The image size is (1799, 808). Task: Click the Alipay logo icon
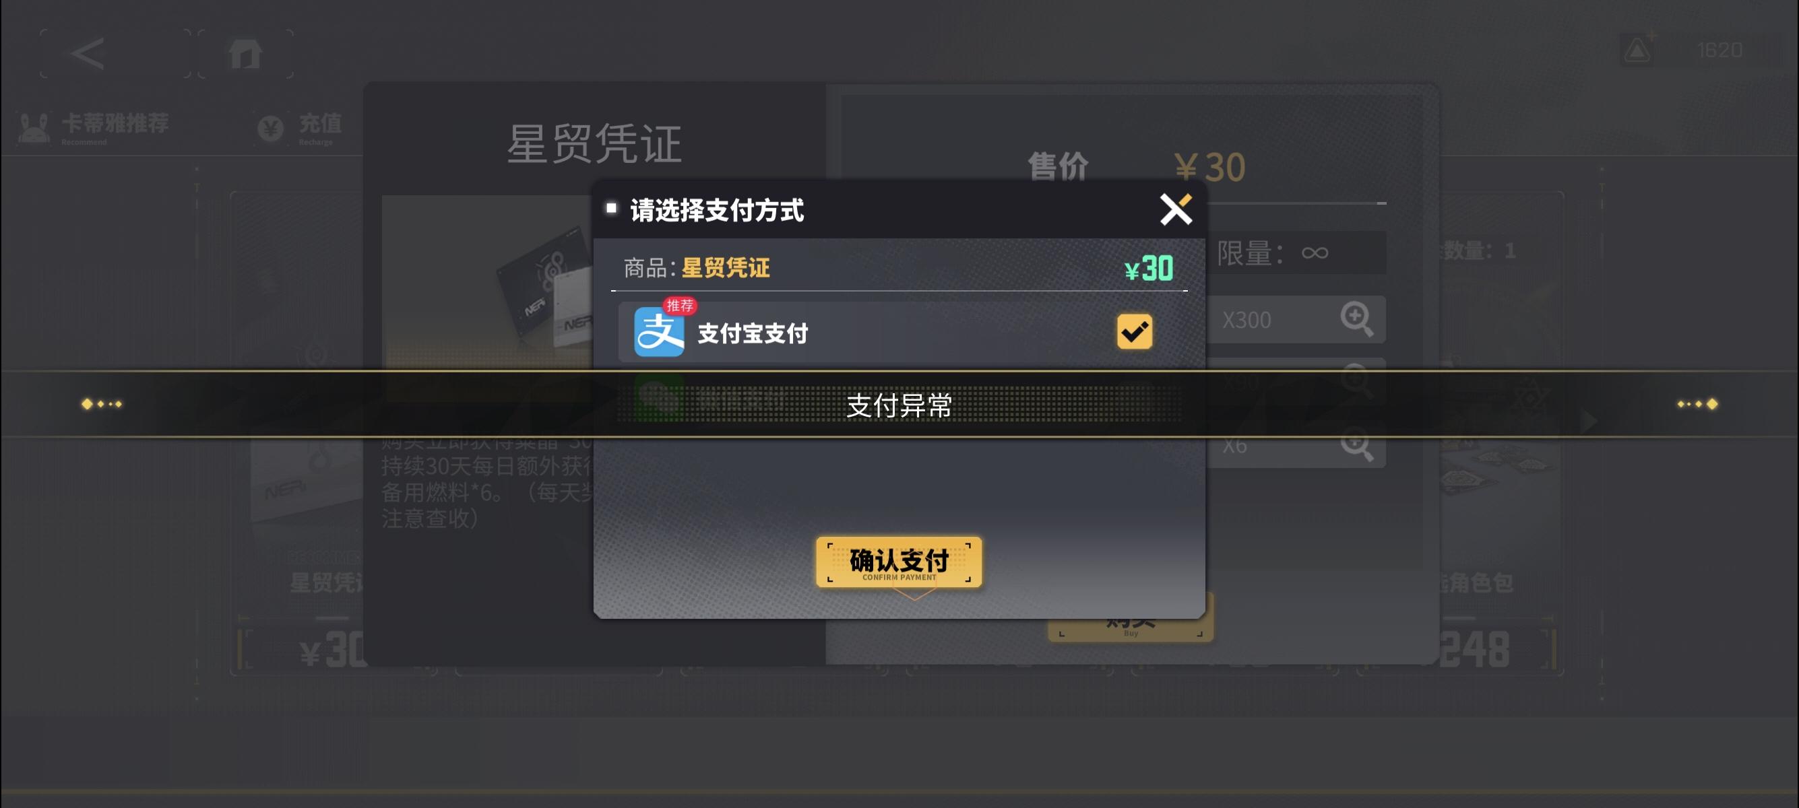[x=658, y=332]
